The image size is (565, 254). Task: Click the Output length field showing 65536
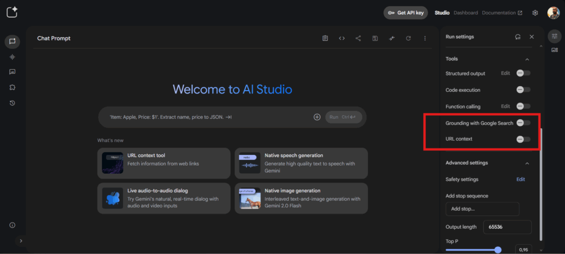tap(508, 227)
